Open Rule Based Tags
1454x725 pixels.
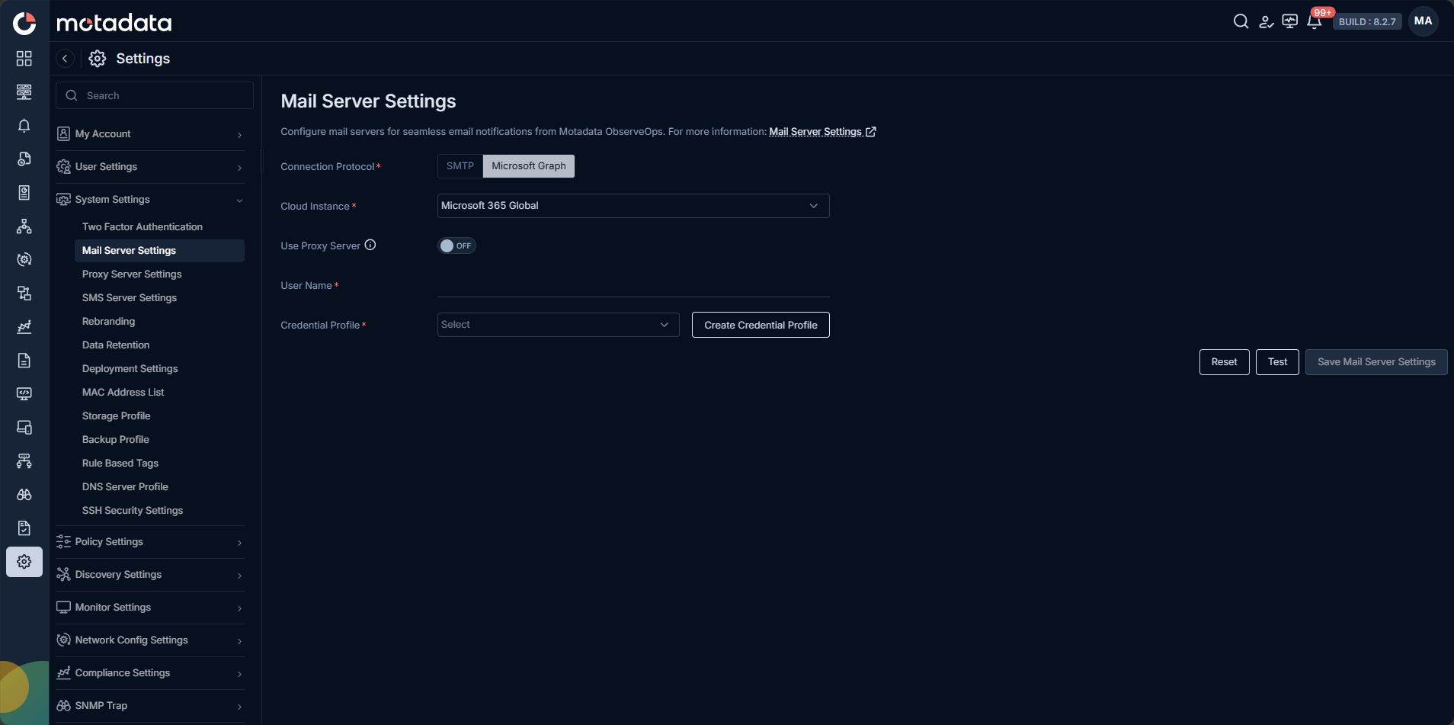click(159, 464)
